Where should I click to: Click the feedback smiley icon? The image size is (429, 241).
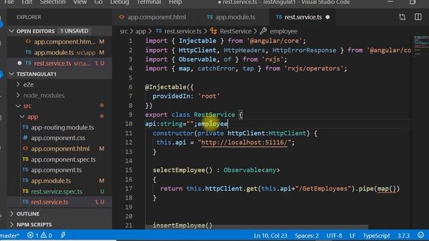click(421, 235)
